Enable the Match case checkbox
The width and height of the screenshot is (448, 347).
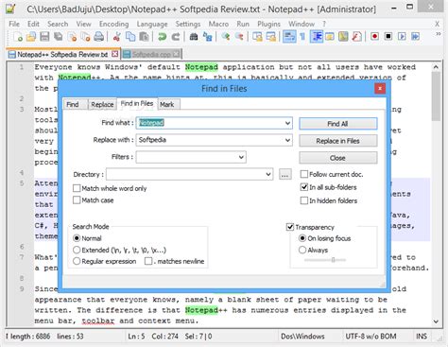77,200
